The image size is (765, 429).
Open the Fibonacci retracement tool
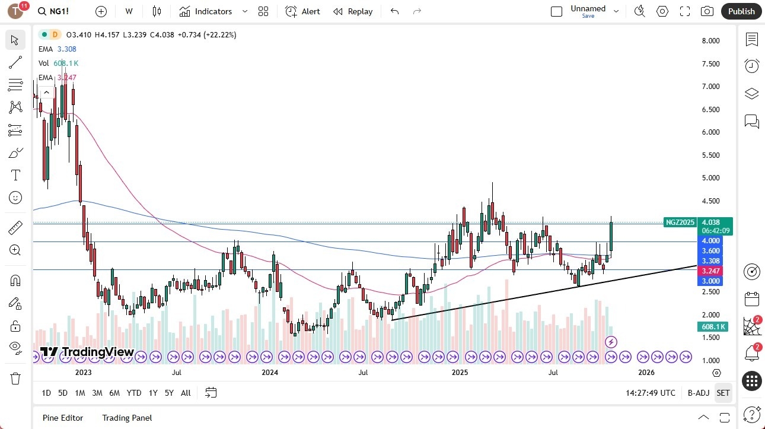[x=15, y=85]
